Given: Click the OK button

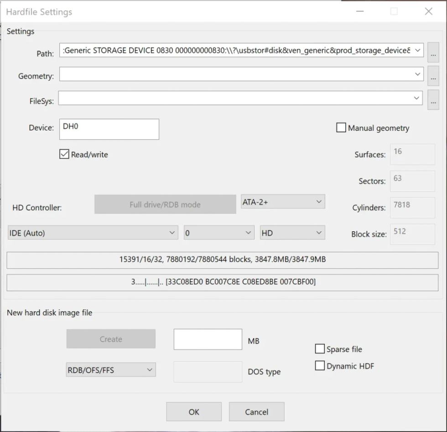Looking at the screenshot, I should pyautogui.click(x=194, y=412).
